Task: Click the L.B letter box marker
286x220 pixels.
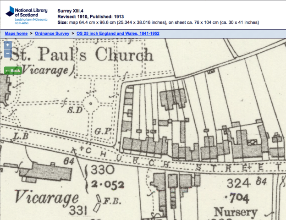Action: click(x=21, y=137)
